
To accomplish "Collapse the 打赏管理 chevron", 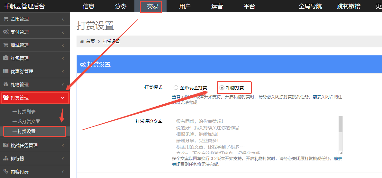I will click(x=63, y=98).
